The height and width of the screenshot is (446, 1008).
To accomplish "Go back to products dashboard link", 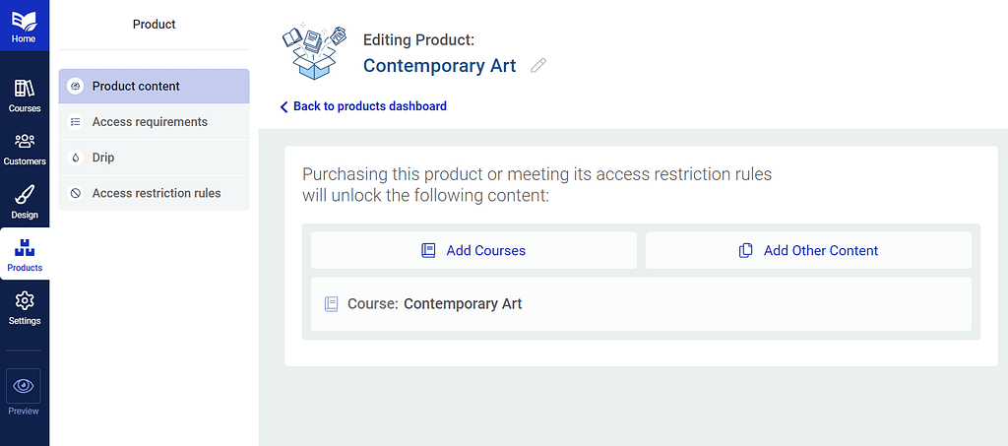I will [x=370, y=106].
